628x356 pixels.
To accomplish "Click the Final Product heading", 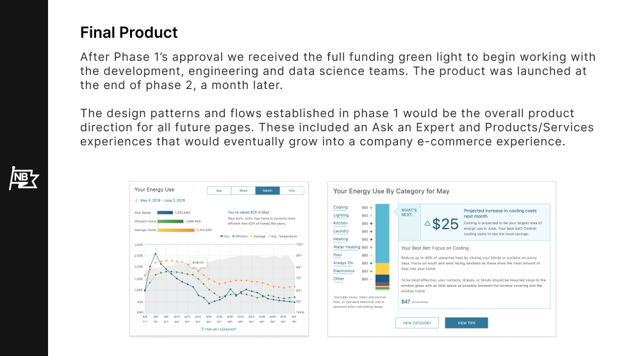I will pyautogui.click(x=129, y=32).
